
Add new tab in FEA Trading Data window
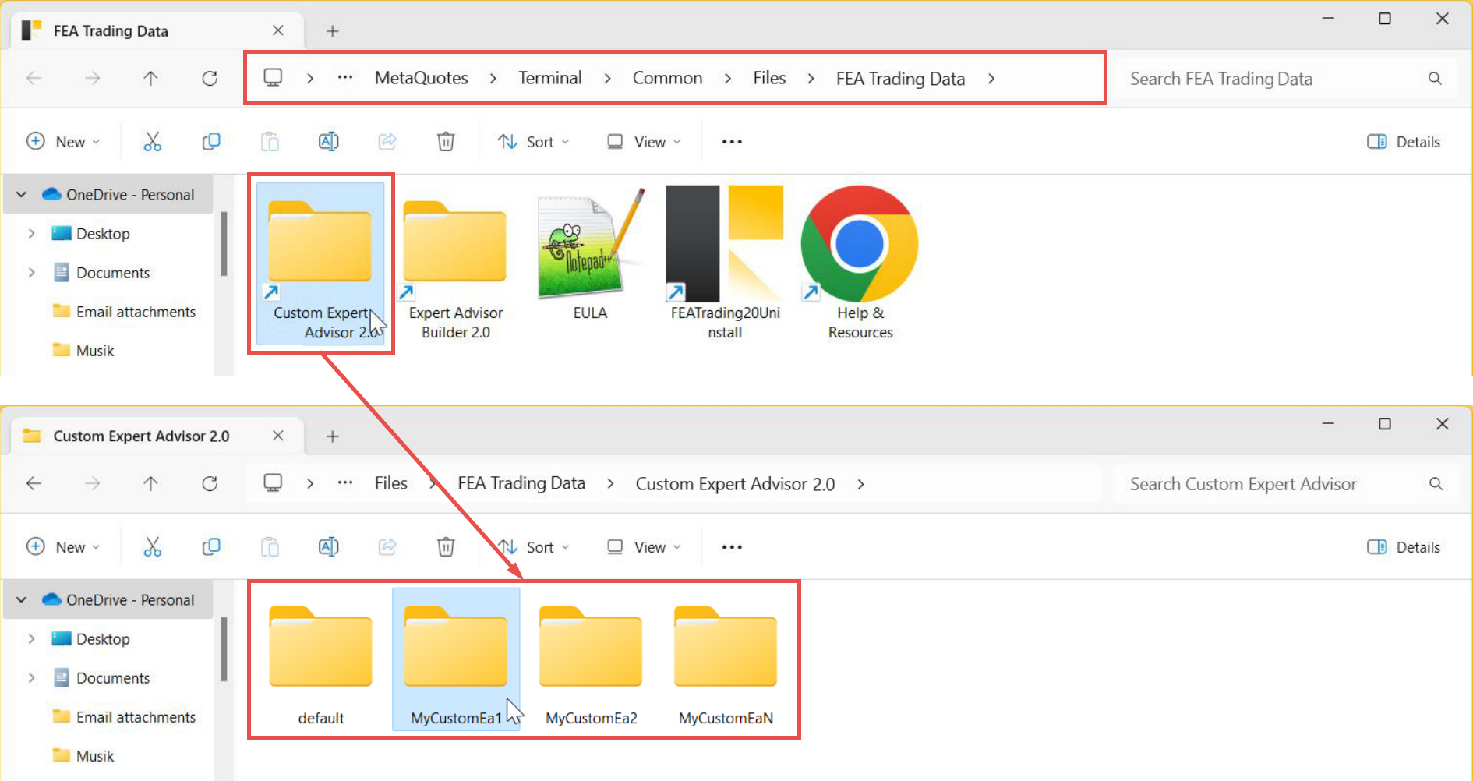click(x=333, y=31)
